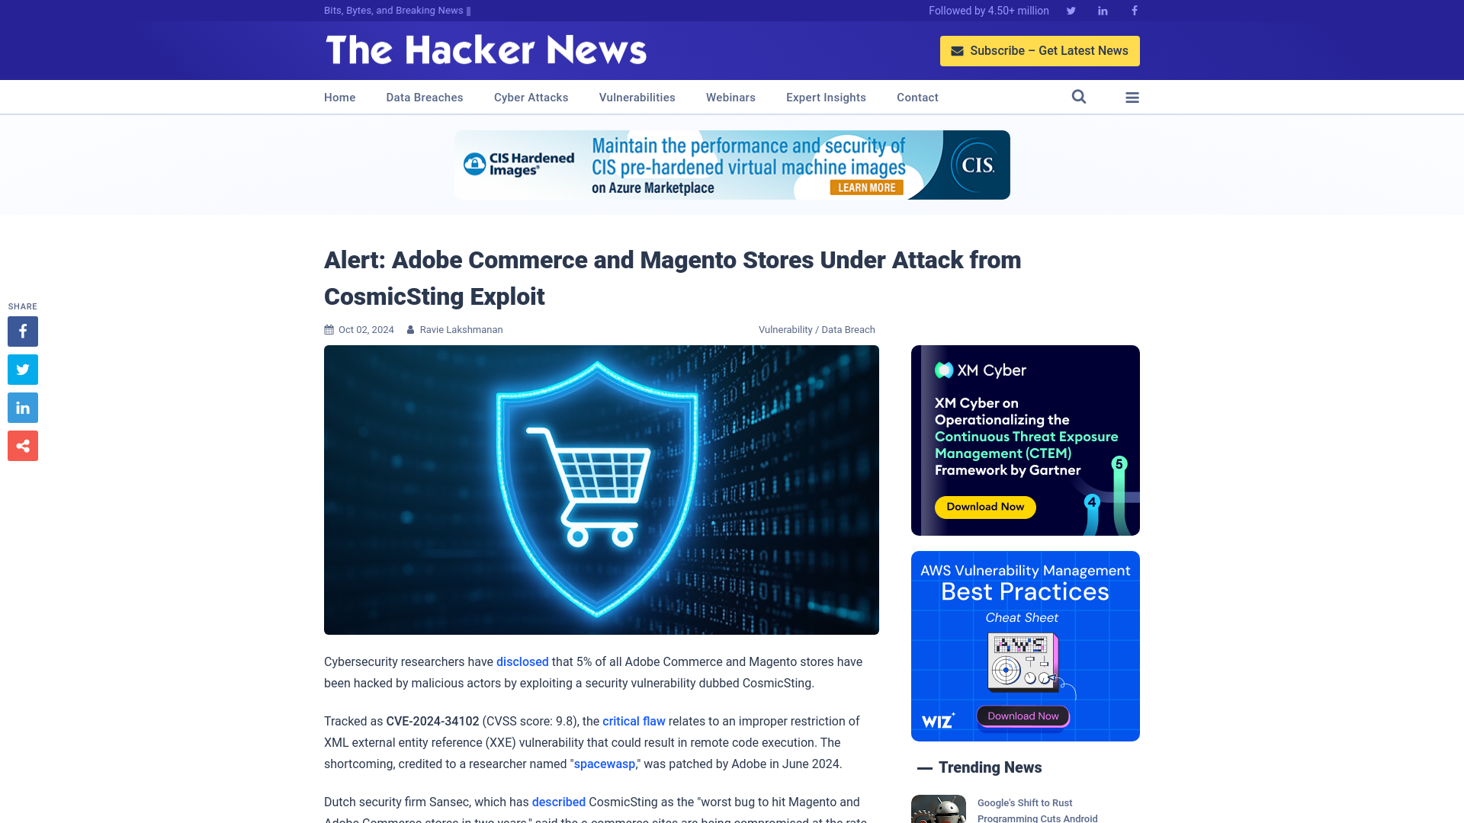Open the Vulnerabilities nav dropdown
The image size is (1464, 823).
(637, 98)
